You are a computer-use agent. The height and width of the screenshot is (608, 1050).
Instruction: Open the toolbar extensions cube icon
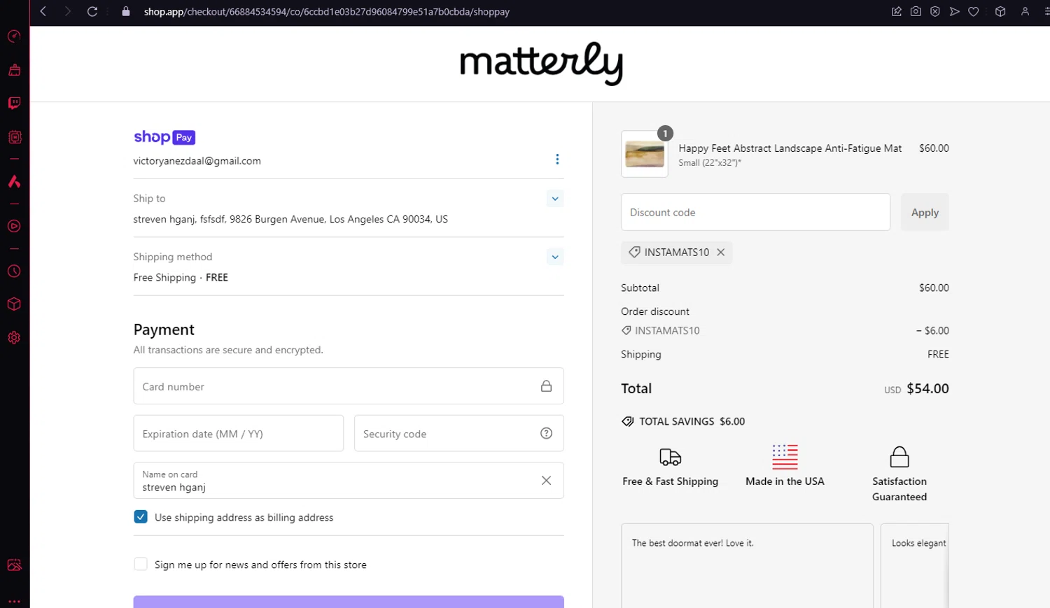1000,11
